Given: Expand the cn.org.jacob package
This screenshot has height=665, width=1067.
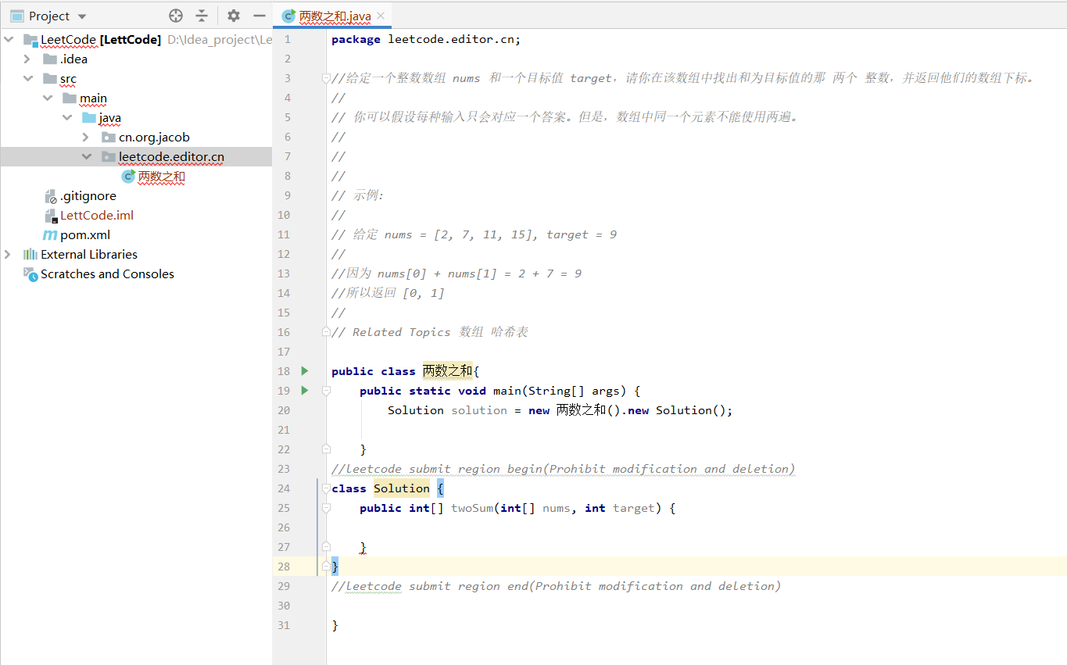Looking at the screenshot, I should tap(86, 137).
